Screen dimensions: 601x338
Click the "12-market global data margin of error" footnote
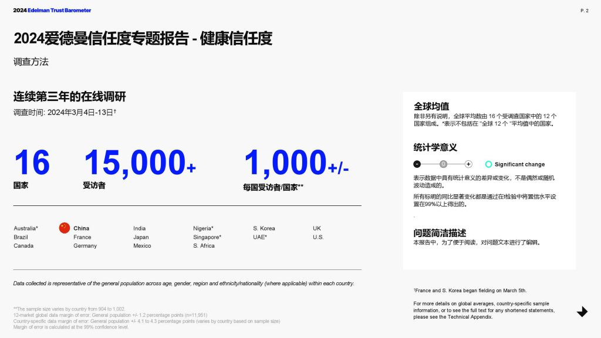coord(110,315)
